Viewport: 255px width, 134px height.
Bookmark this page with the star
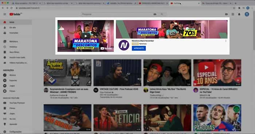pyautogui.click(x=234, y=8)
